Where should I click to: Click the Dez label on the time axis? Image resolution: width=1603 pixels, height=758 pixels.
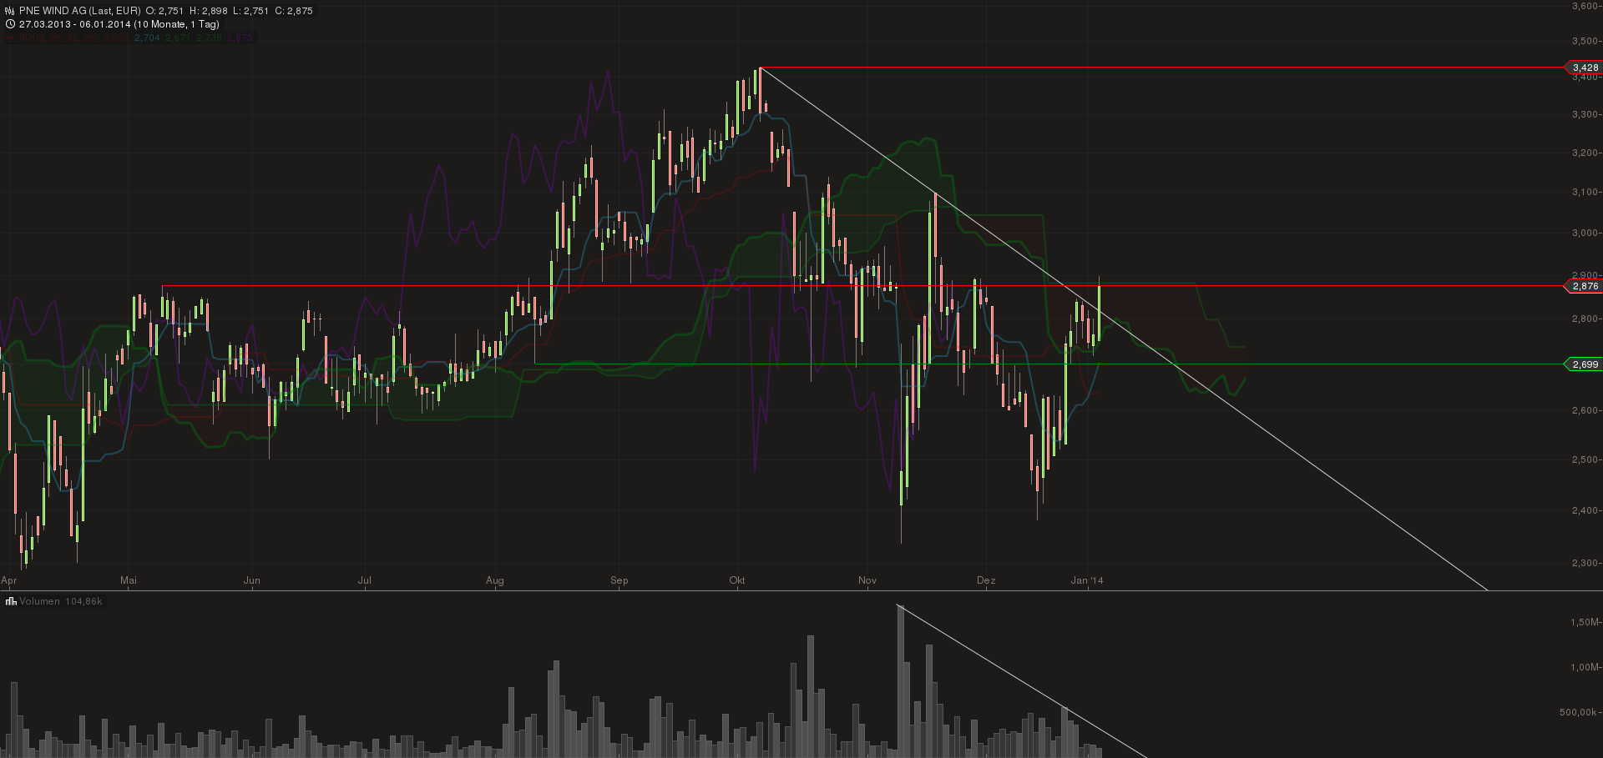pyautogui.click(x=986, y=580)
